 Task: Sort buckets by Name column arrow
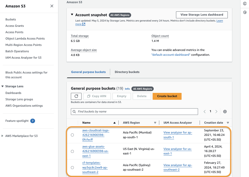pos(114,123)
